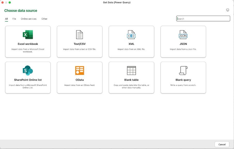Cancel the Get Data dialog
Image resolution: width=234 pixels, height=149 pixels.
222,144
